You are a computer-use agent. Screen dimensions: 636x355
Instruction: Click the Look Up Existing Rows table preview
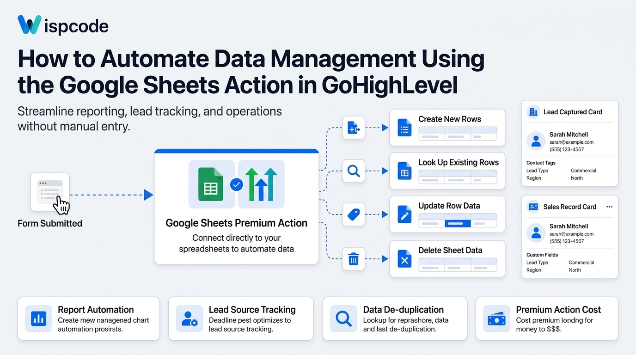point(458,177)
